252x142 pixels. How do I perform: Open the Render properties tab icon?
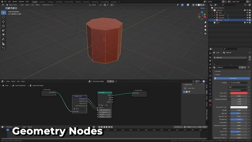coord(210,57)
